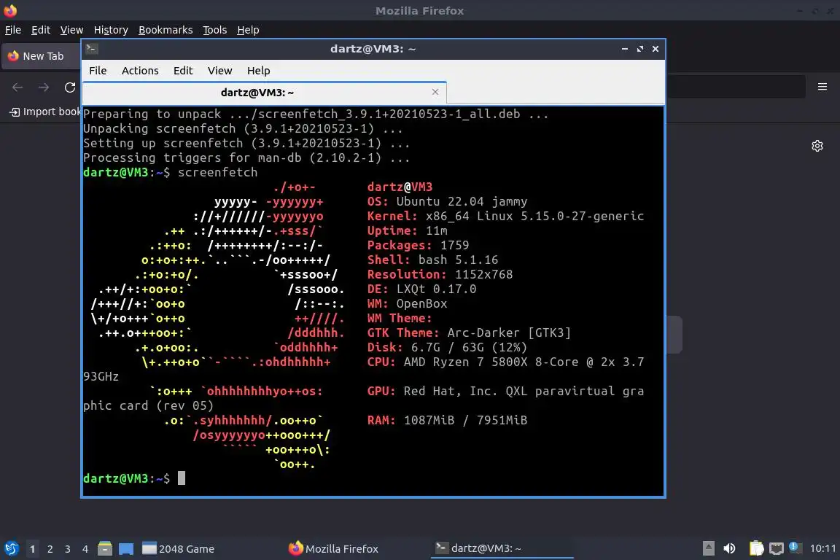Click 'Arc-Darker [GTK3]' theme text
This screenshot has width=840, height=560.
(509, 332)
